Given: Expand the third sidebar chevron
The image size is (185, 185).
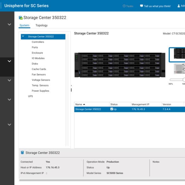Looking at the screenshot, I should click(x=9, y=80).
